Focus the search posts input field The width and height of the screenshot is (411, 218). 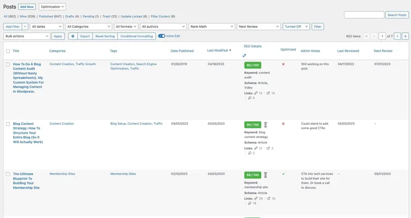pyautogui.click(x=364, y=15)
